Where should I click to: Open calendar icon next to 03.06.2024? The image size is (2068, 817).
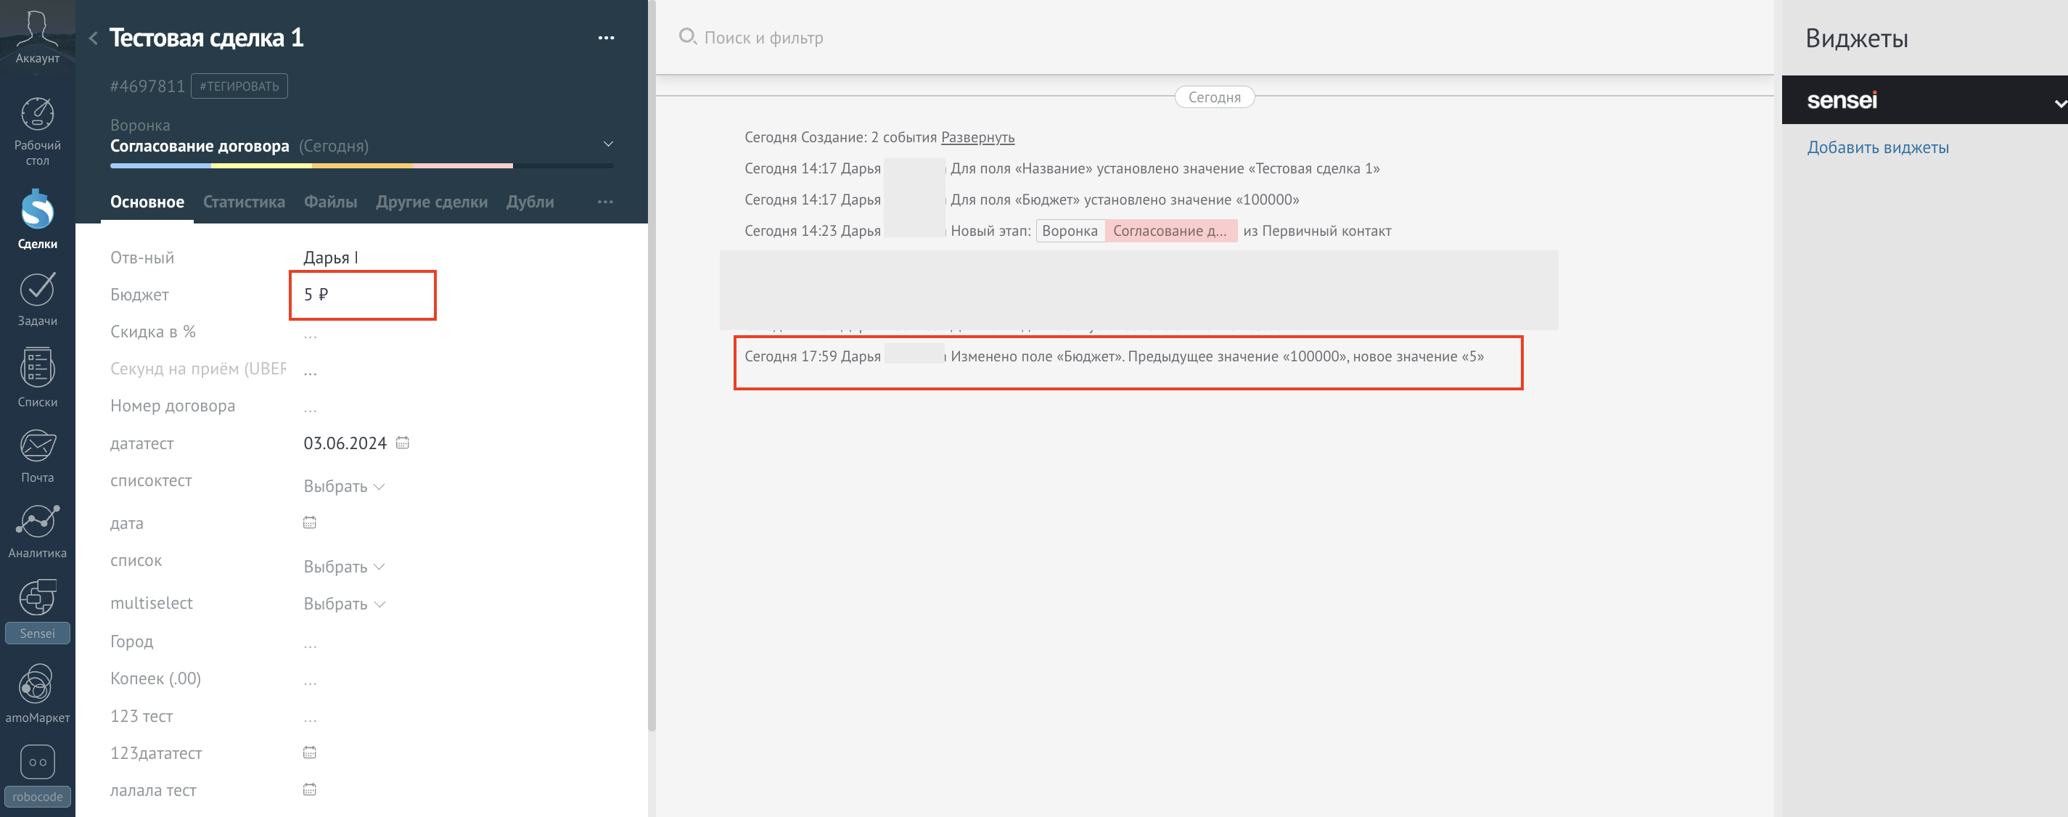pyautogui.click(x=402, y=443)
